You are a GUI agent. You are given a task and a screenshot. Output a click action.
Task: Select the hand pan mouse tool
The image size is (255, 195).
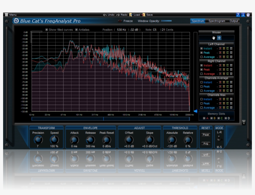pyautogui.click(x=214, y=38)
